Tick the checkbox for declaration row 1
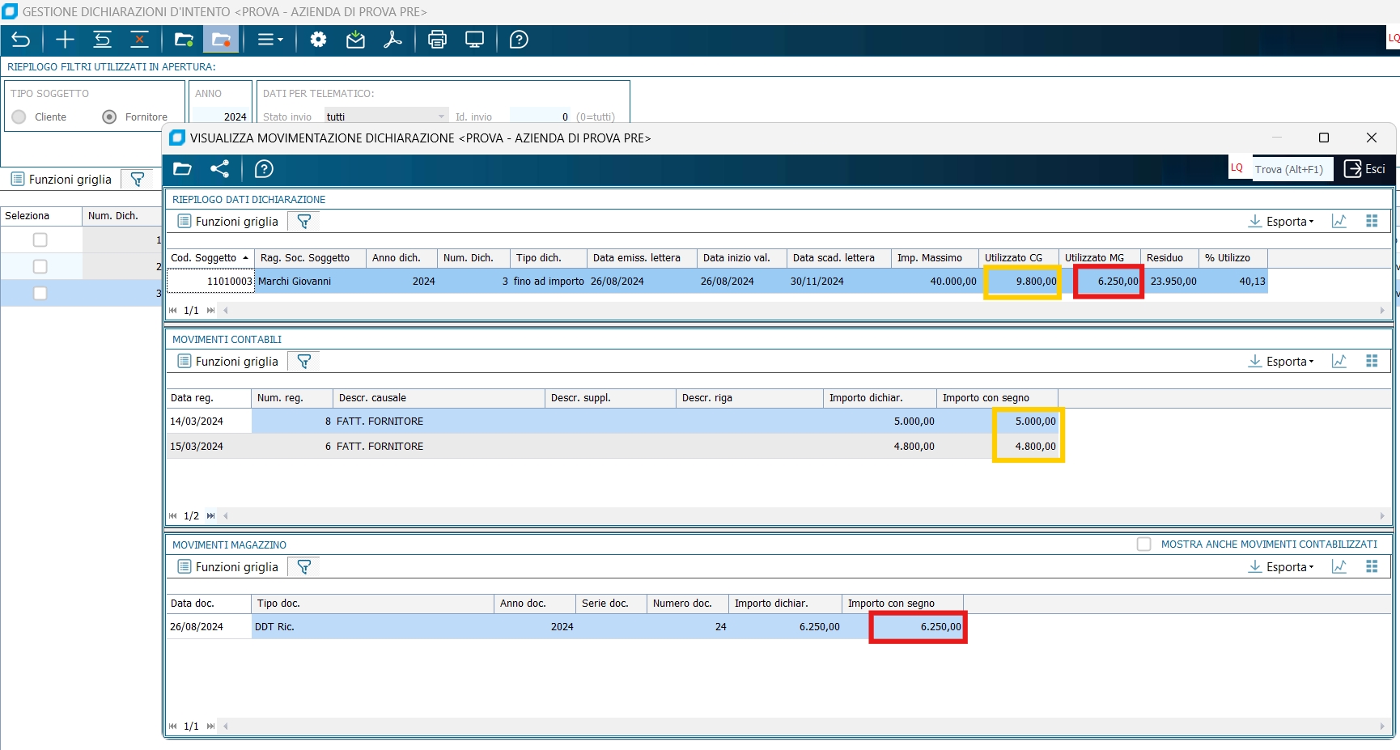 coord(40,240)
